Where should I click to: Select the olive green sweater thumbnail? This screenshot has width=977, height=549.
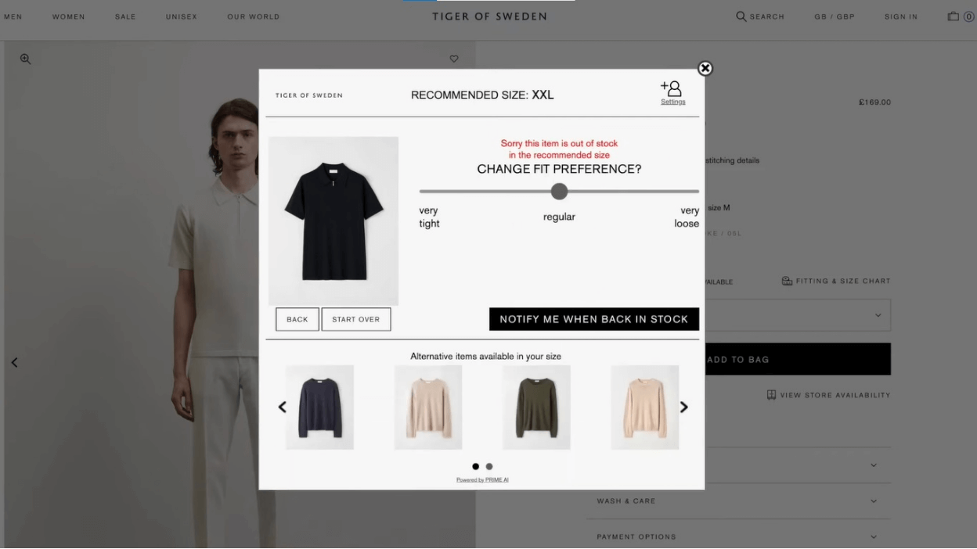536,407
